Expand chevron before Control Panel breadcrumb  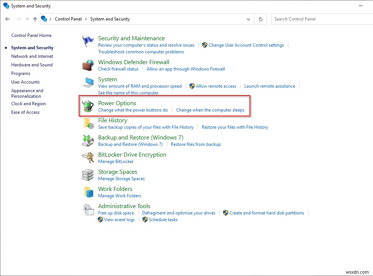50,19
